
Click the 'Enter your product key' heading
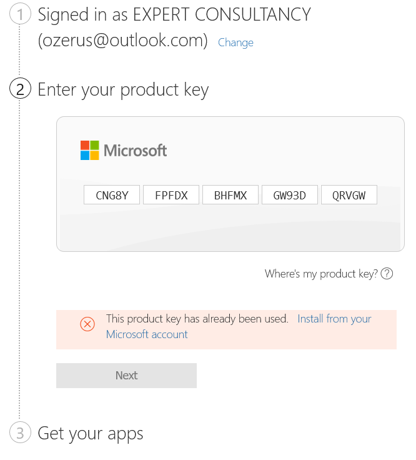click(x=123, y=89)
